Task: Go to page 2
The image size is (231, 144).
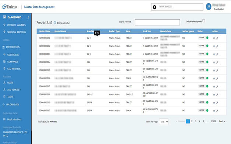Action: [192, 121]
